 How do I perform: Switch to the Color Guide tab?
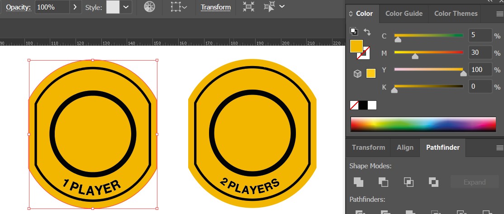[x=404, y=14]
